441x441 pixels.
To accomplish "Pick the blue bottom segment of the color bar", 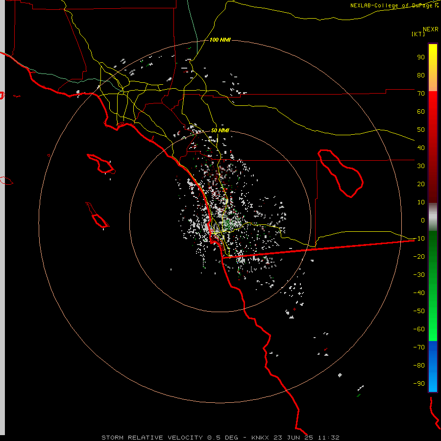I will click(433, 367).
